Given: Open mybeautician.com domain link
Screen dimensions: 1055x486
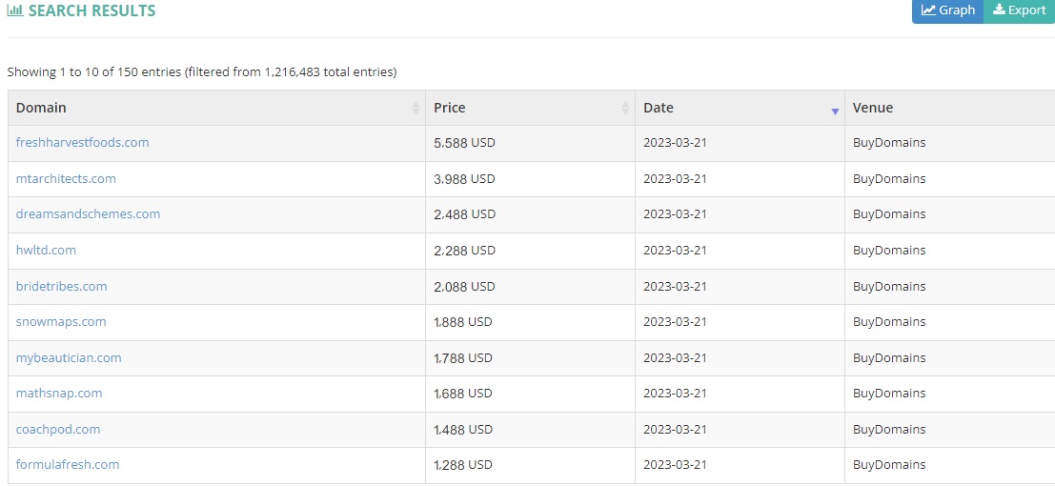Looking at the screenshot, I should (69, 357).
